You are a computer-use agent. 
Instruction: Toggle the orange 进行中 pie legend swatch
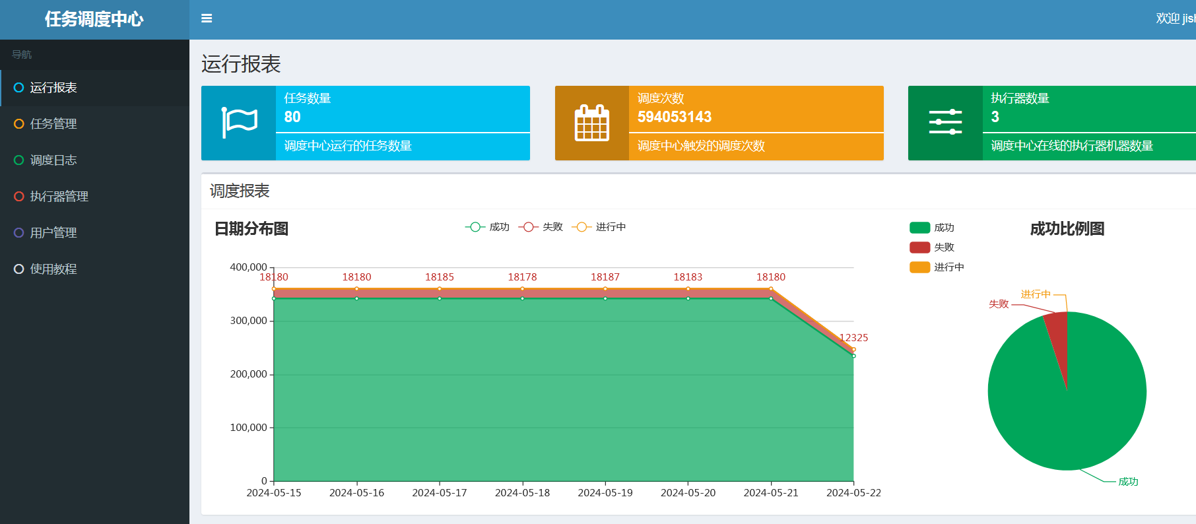click(x=919, y=267)
